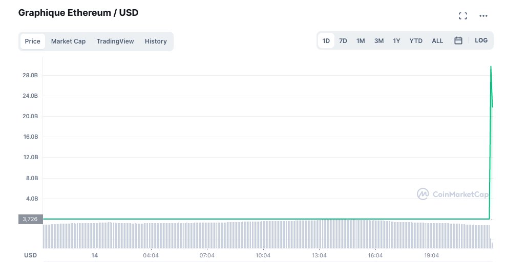Select the 7D time range
This screenshot has height=262, width=506.
point(343,41)
